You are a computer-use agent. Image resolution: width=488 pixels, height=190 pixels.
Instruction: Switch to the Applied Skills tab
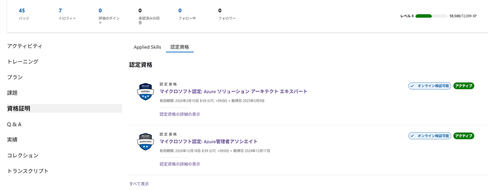[x=147, y=47]
